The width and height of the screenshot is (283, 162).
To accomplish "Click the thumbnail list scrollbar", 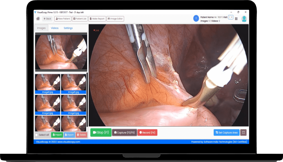I will point(88,99).
